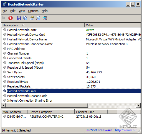Image resolution: width=142 pixels, height=134 pixels.
Task: Click the horizontal scrollbar left arrow
Action: click(4, 105)
